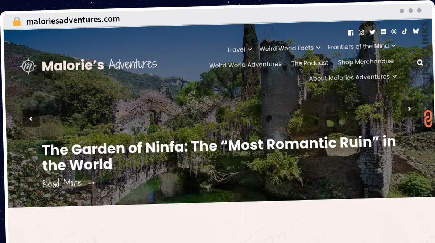This screenshot has width=435, height=243.
Task: Open The Podcast menu item
Action: (310, 63)
